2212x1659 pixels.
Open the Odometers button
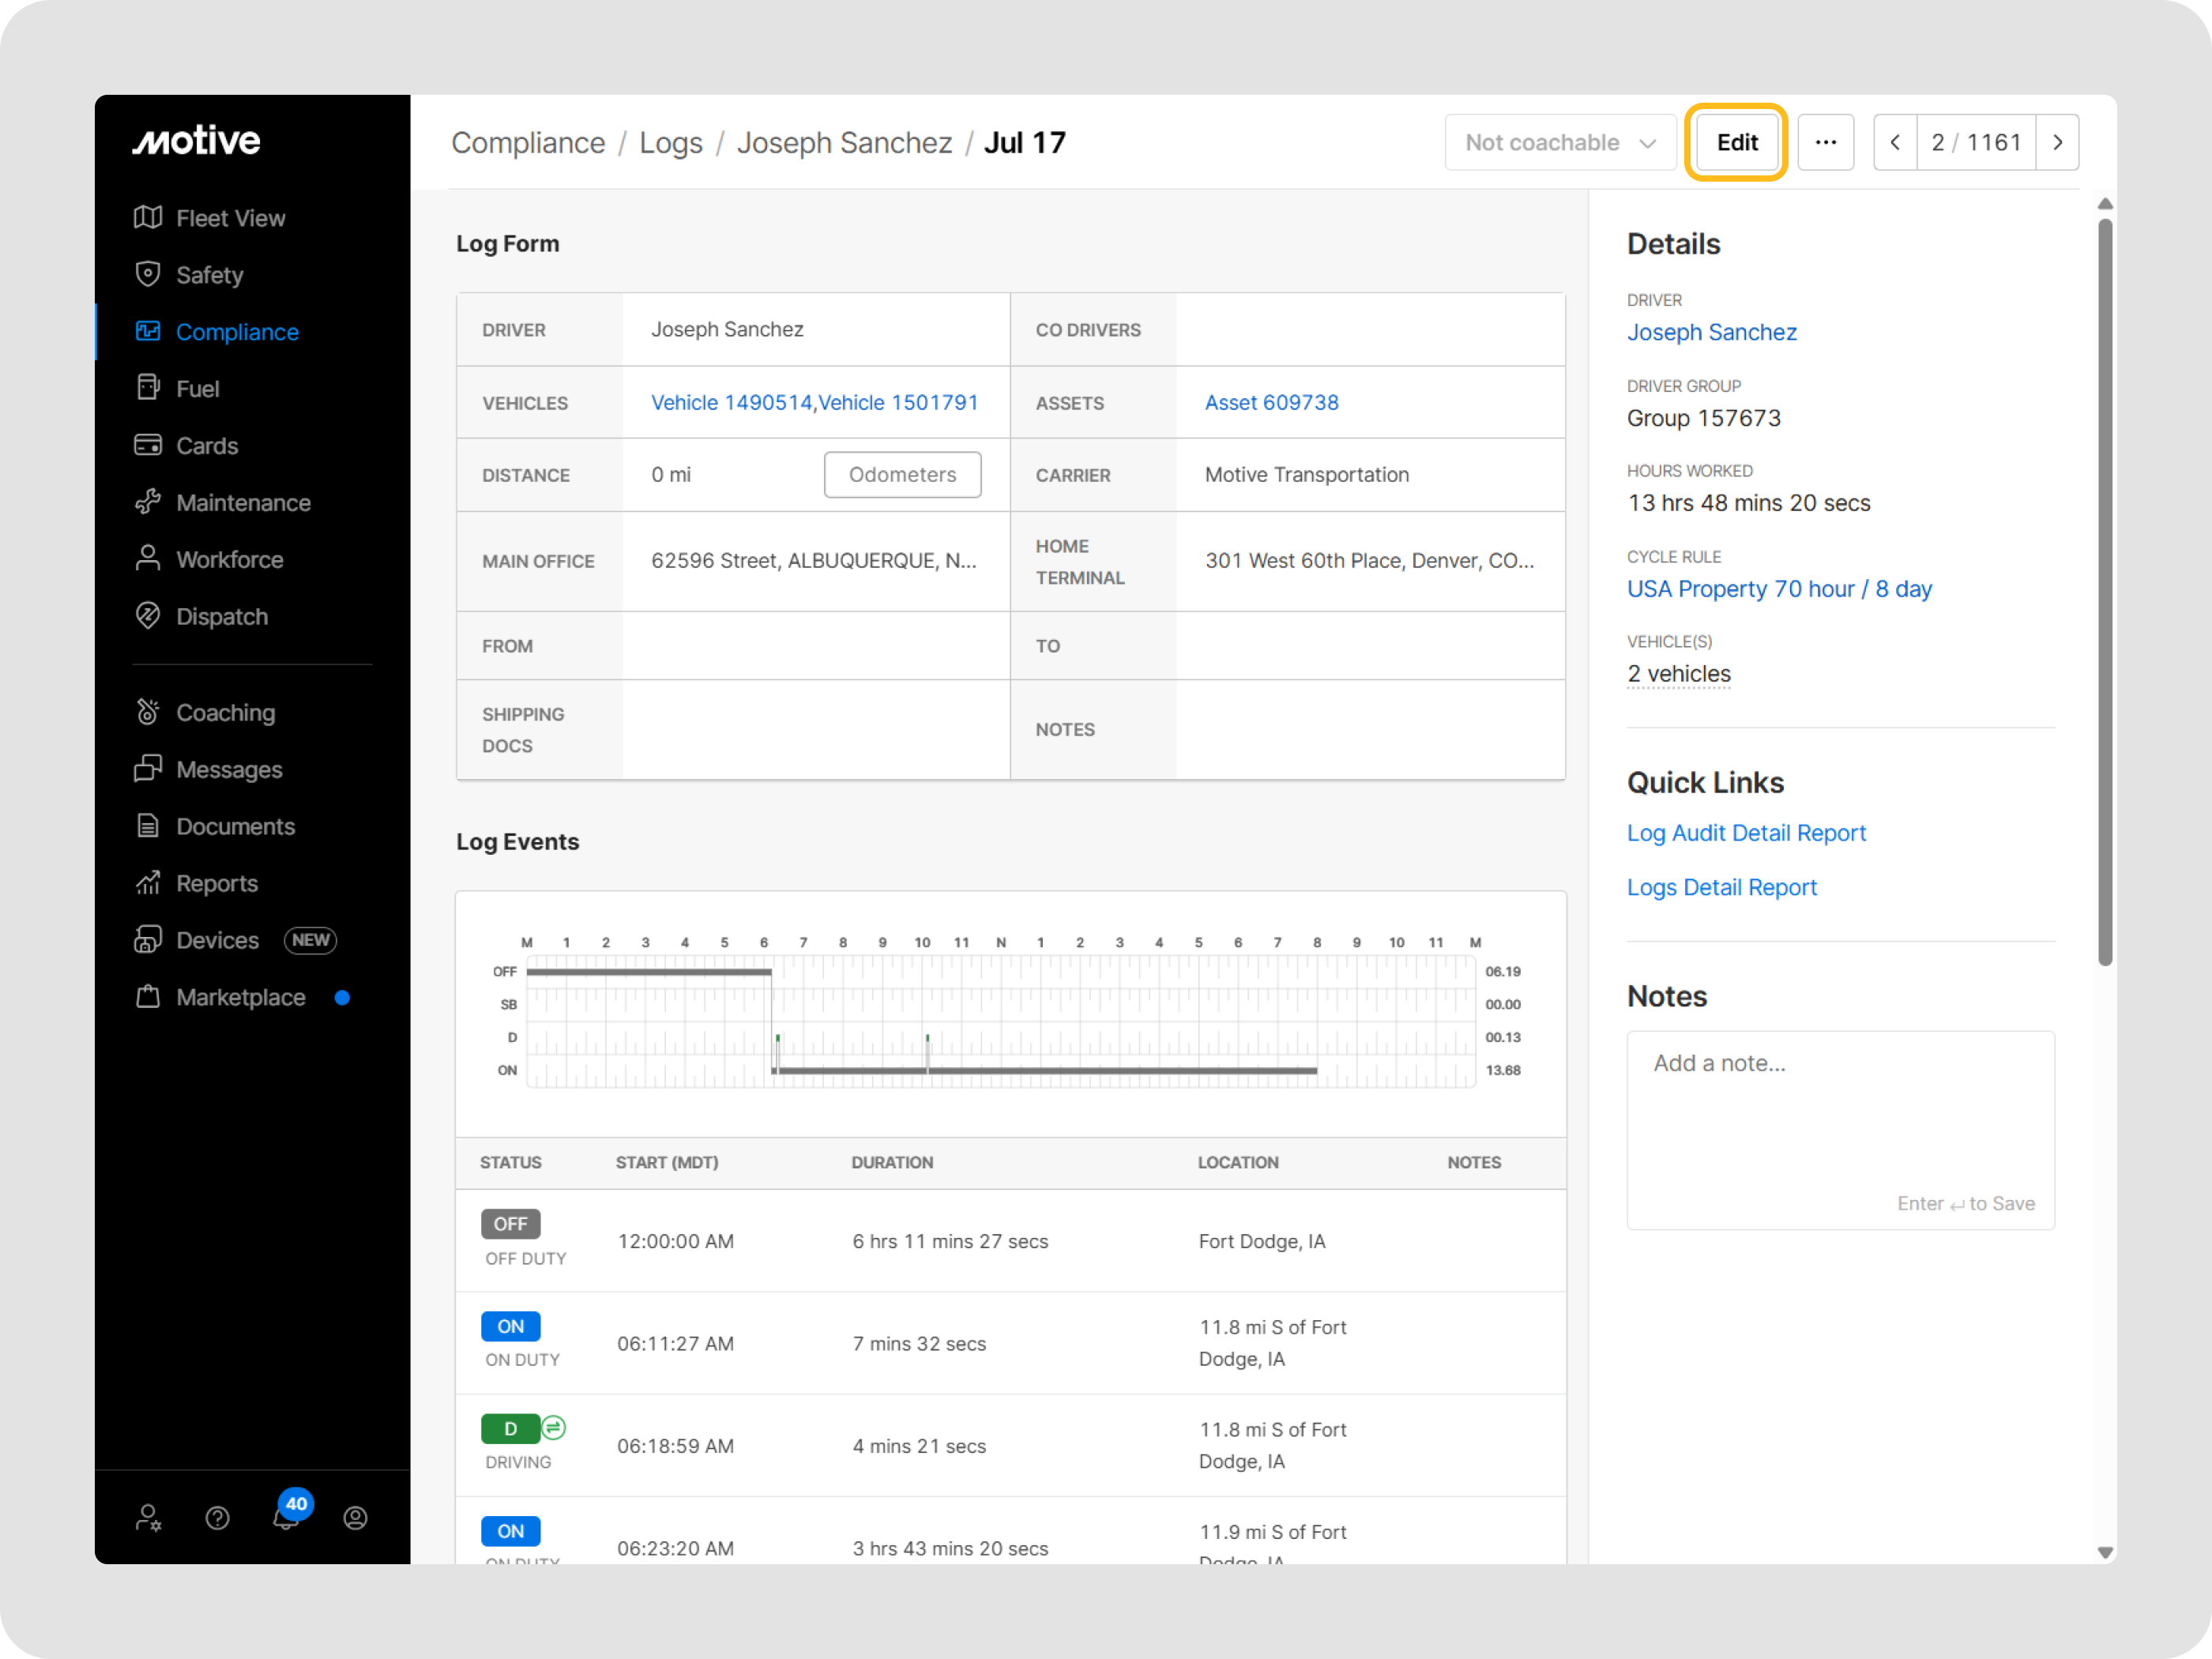(902, 474)
